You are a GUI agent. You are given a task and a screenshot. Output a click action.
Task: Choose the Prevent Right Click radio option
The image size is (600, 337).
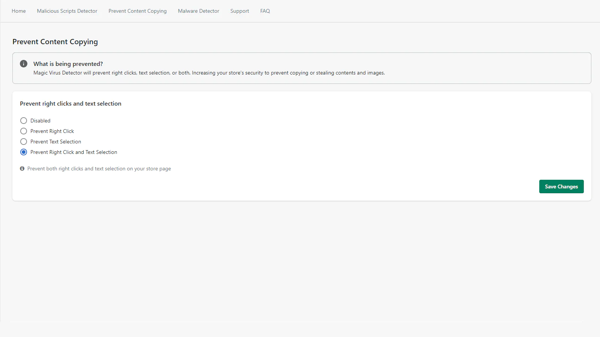(x=24, y=131)
